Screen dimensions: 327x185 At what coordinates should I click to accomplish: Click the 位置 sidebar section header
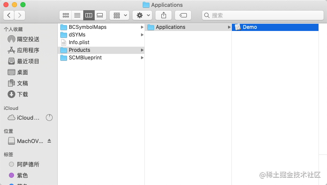pyautogui.click(x=8, y=131)
